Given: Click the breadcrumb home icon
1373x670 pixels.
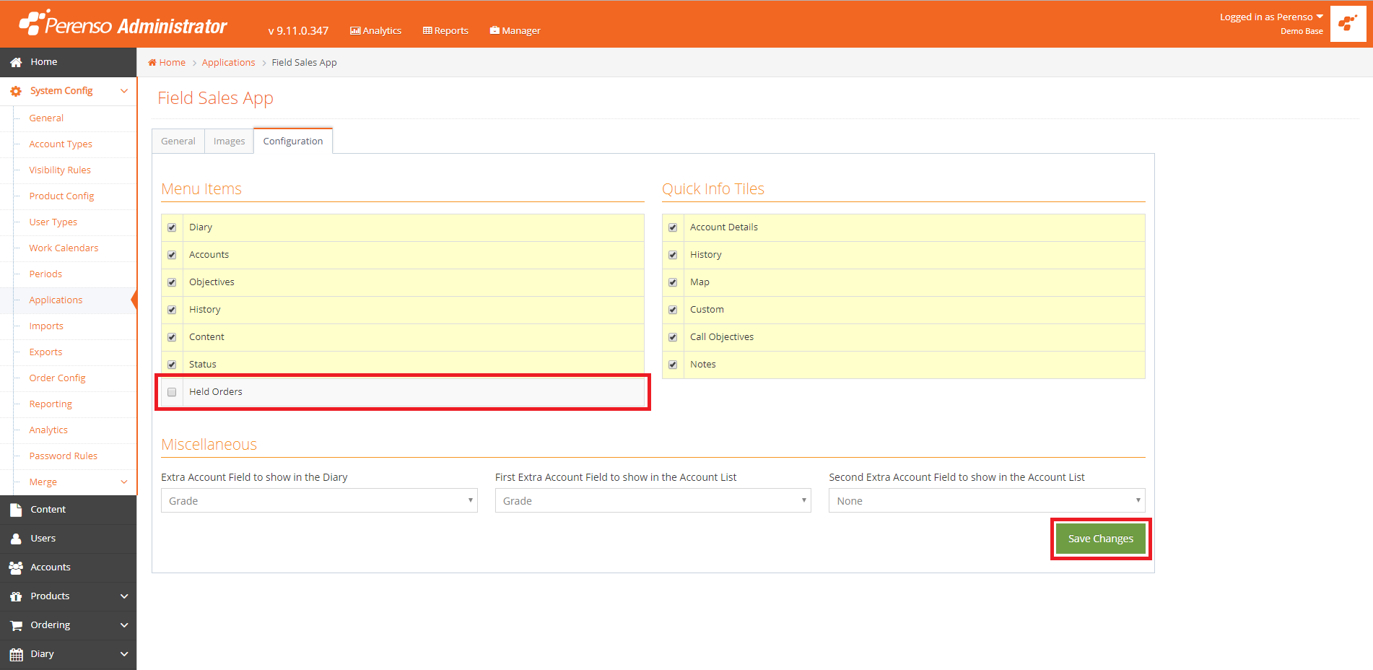Looking at the screenshot, I should (x=152, y=63).
